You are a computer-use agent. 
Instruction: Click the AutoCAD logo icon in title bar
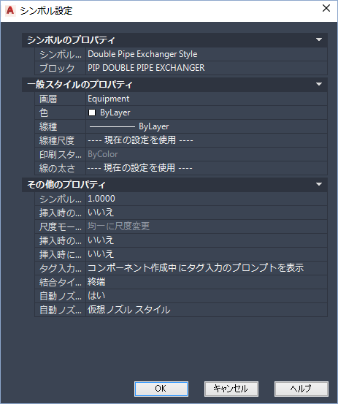click(10, 11)
